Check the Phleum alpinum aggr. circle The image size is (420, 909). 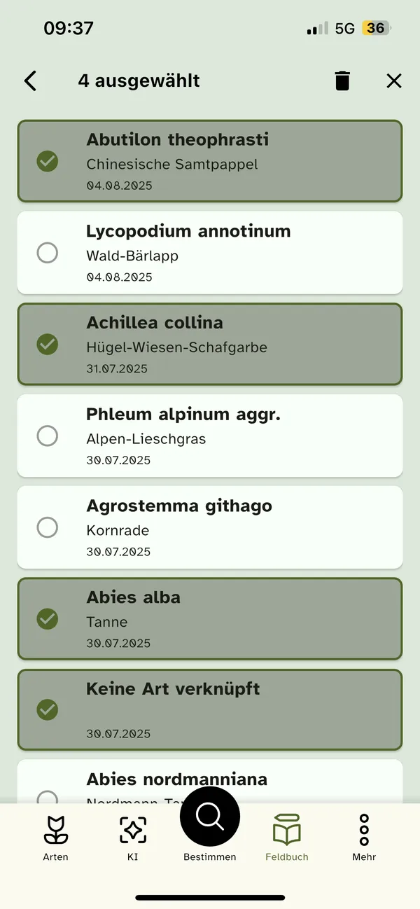click(48, 436)
